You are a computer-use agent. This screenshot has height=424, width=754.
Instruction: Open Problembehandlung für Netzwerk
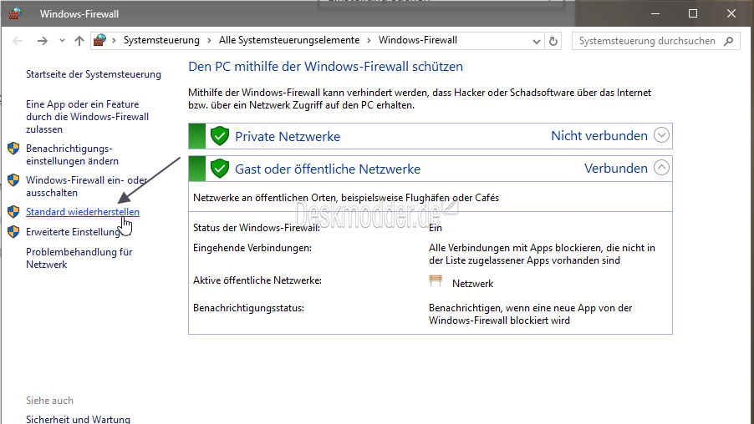[x=79, y=259]
